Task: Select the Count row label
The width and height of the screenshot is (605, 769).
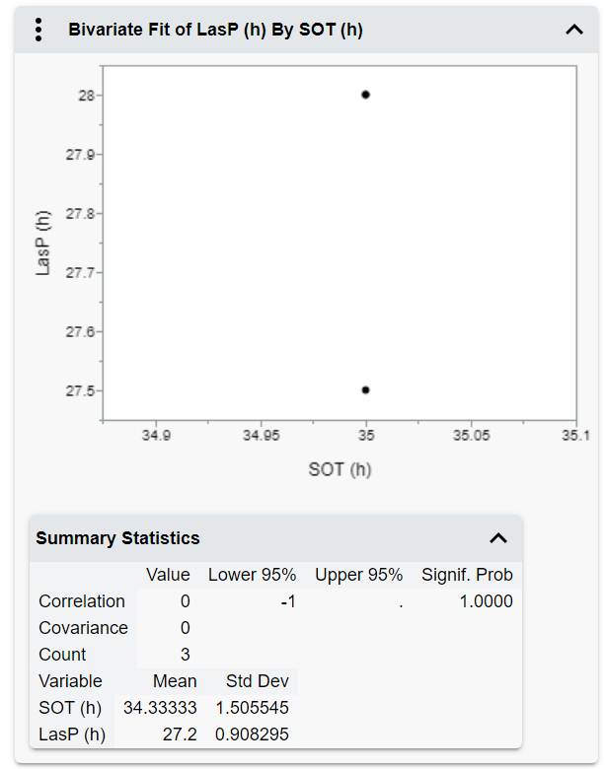Action: (x=62, y=655)
